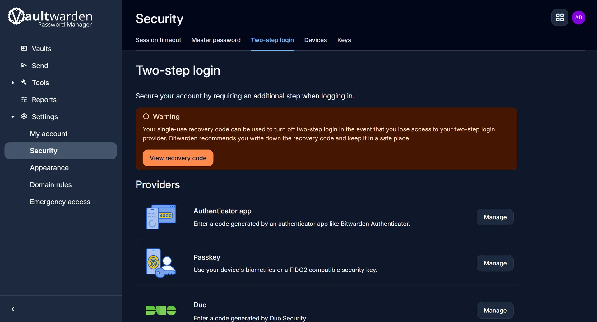Image resolution: width=597 pixels, height=322 pixels.
Task: Click the Authenticator app provider title
Action: (222, 211)
